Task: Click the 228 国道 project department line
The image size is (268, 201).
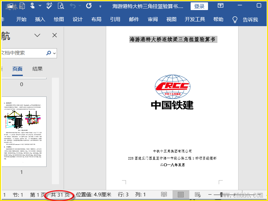Action: (172, 158)
